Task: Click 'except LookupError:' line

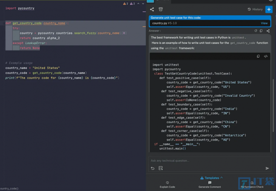Action: tap(30, 43)
